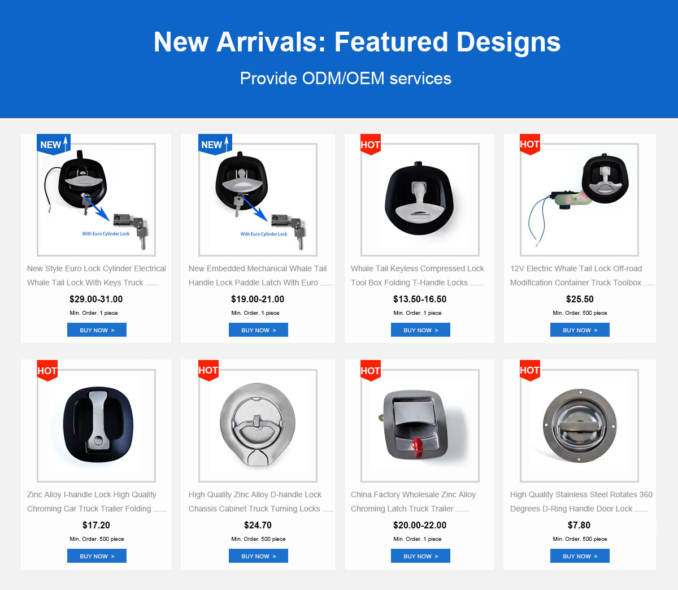Click the NEW badge on Euro Lock Cylinder Electrical product
The image size is (678, 590).
point(54,144)
